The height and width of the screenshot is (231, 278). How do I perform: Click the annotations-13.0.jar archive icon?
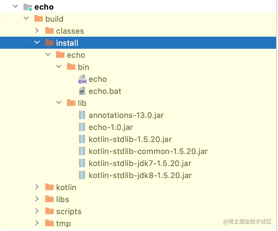pyautogui.click(x=82, y=115)
